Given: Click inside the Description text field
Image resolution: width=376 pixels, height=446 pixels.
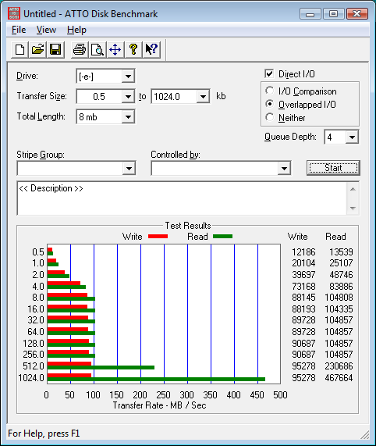Looking at the screenshot, I should pos(182,198).
